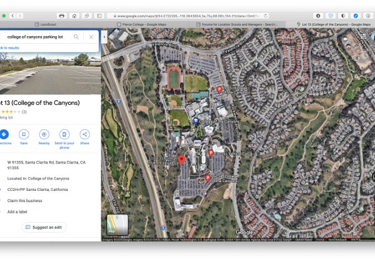Click Add a label
Viewport: 375px width, 262px height.
click(x=17, y=212)
